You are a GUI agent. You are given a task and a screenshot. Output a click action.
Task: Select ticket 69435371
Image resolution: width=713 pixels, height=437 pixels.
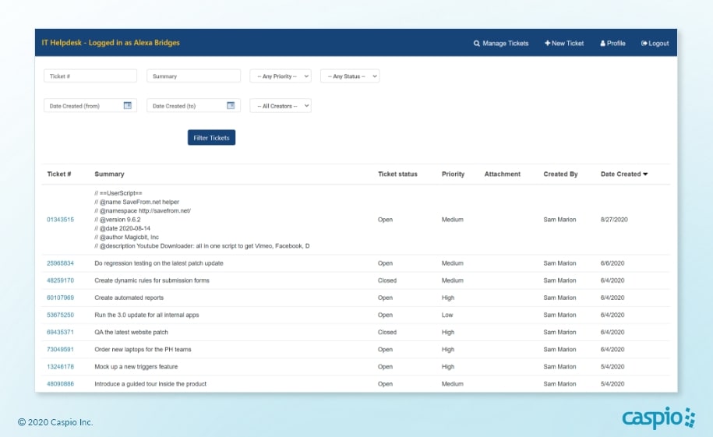tap(60, 333)
